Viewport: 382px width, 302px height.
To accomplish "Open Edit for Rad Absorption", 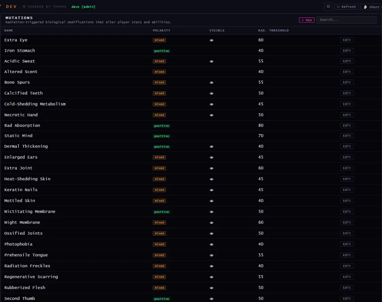I will 347,125.
